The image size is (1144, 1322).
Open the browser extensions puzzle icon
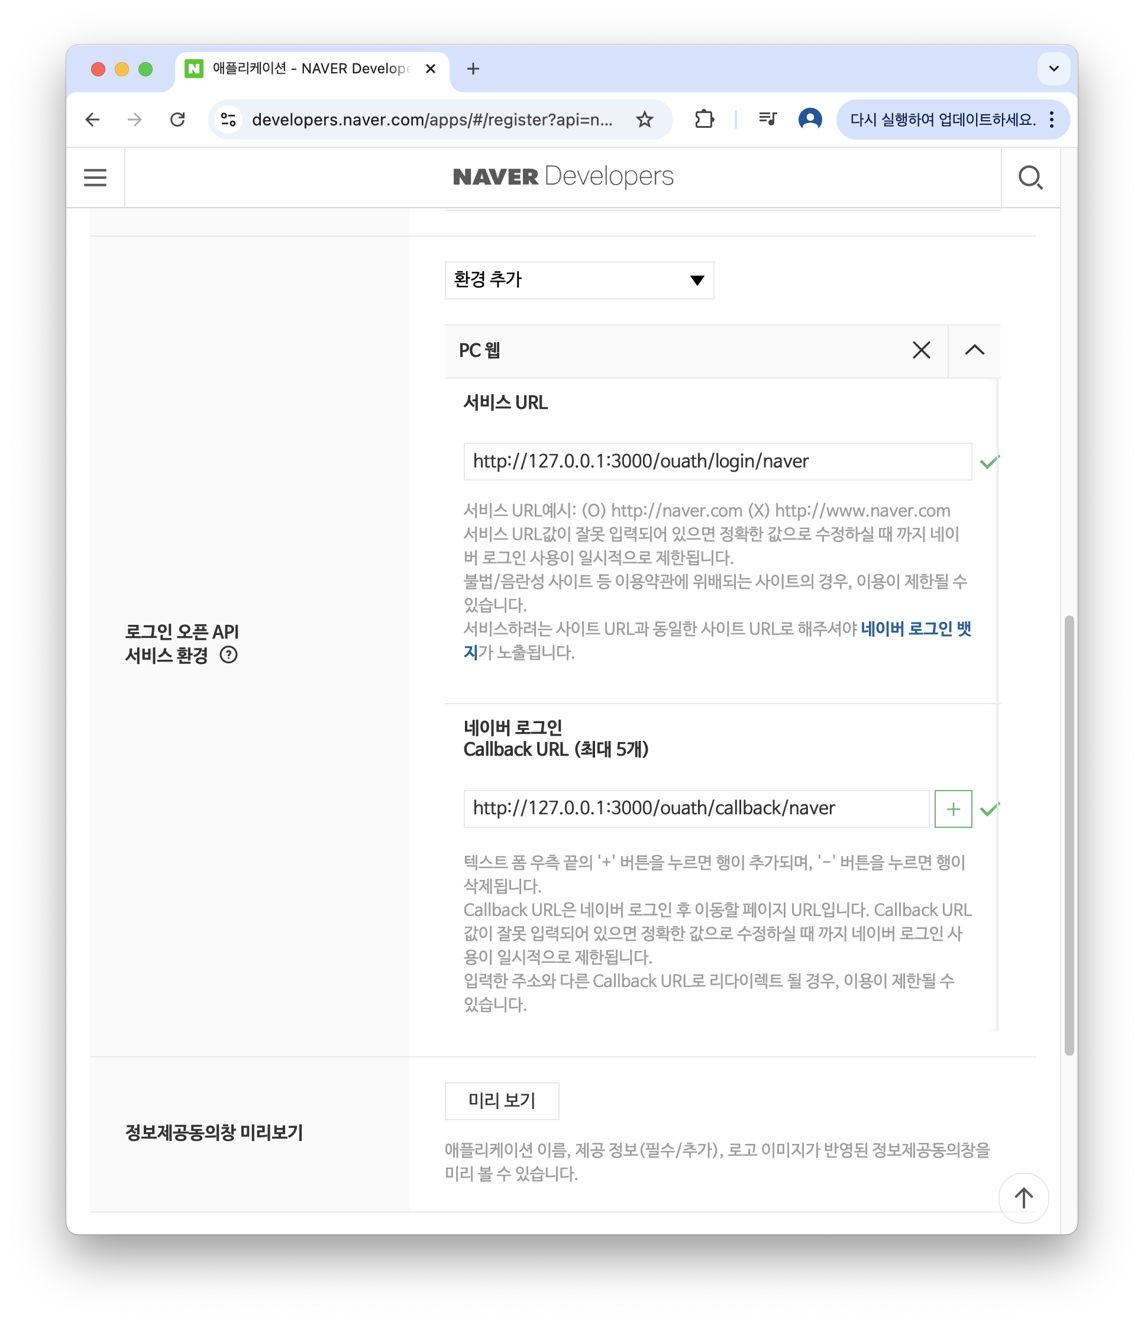click(704, 120)
